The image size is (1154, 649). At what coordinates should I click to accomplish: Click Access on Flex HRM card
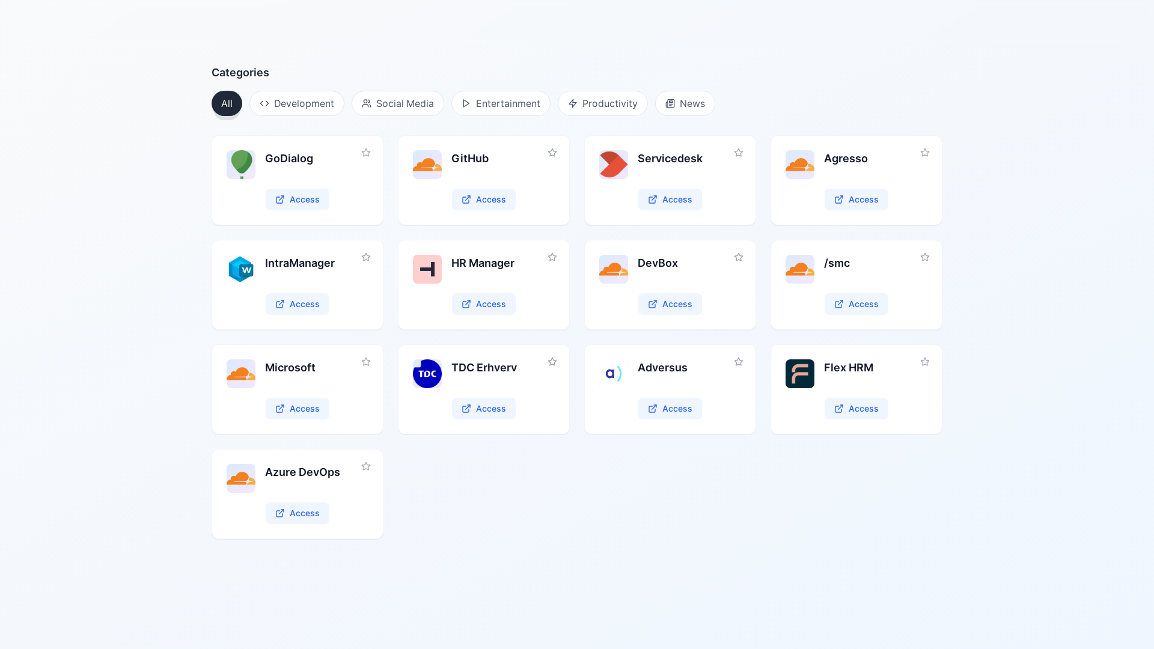point(856,409)
